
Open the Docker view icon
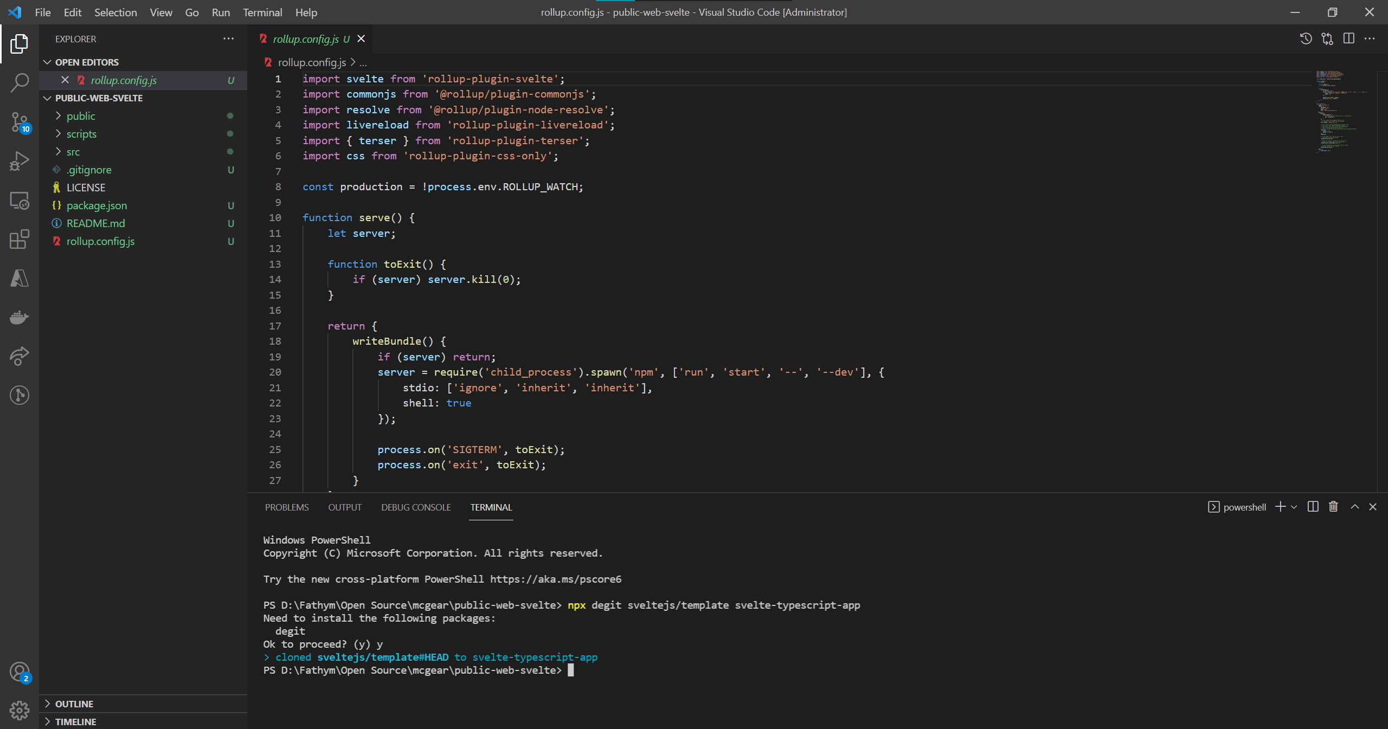20,317
